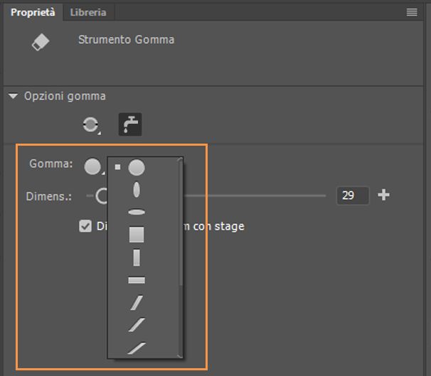The width and height of the screenshot is (431, 376).
Task: Select the horizontal rectangle eraser shape
Action: coord(137,280)
